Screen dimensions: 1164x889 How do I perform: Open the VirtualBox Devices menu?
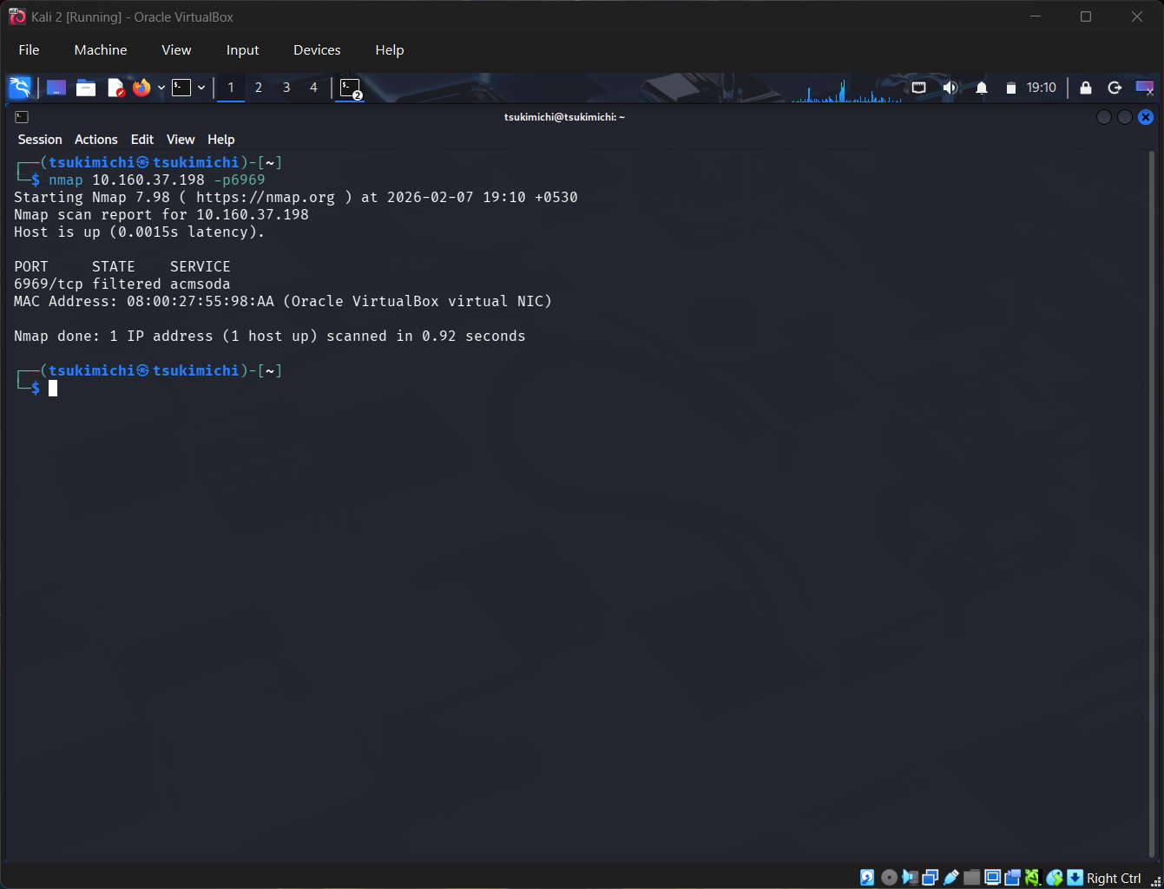pyautogui.click(x=317, y=50)
